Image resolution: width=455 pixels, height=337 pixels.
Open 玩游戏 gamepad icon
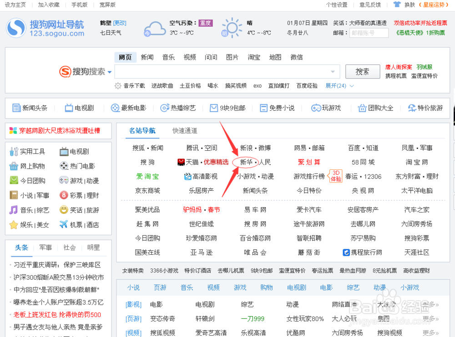coord(316,108)
